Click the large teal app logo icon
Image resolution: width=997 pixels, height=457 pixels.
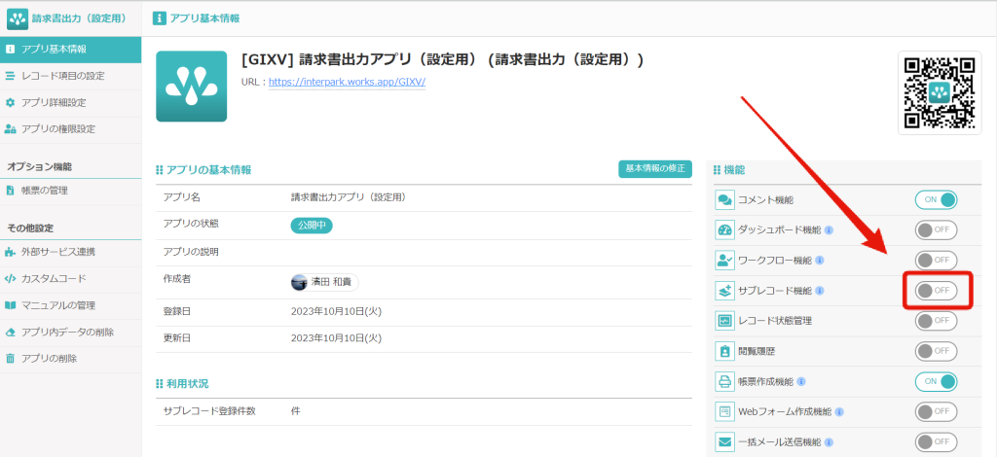[191, 87]
